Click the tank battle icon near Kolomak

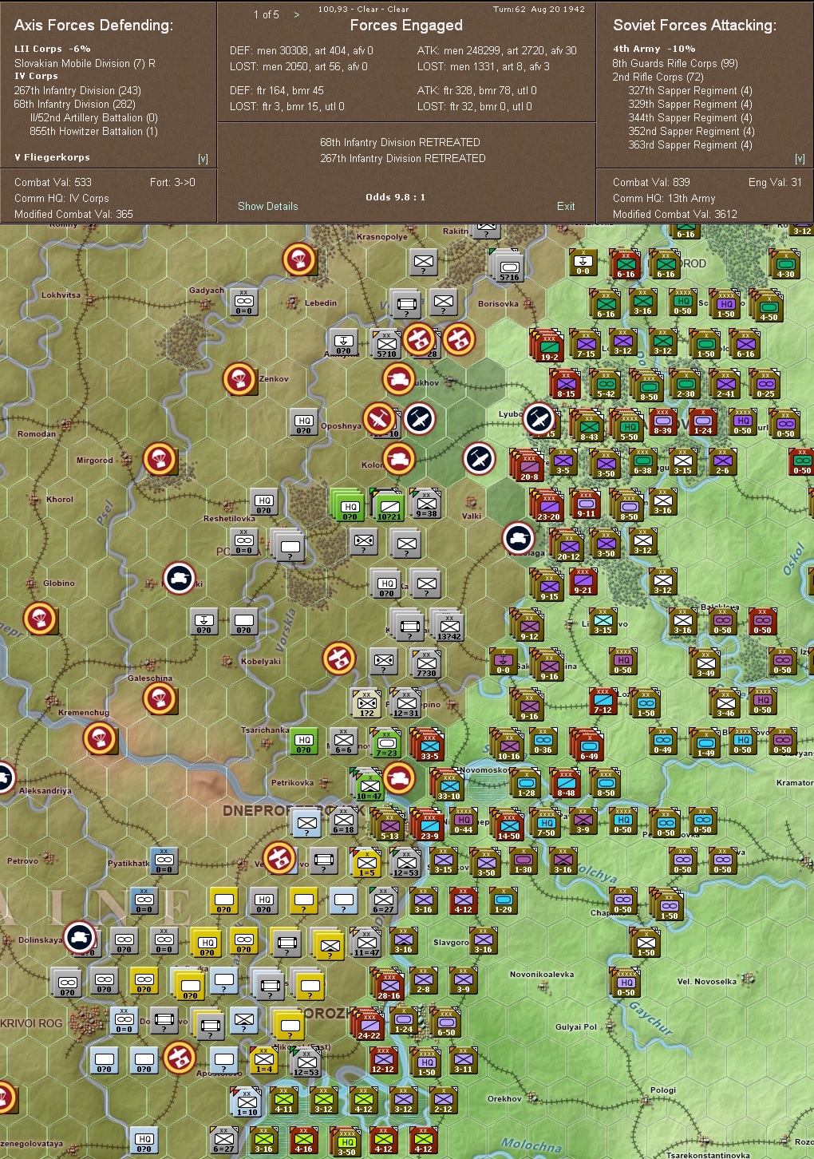pyautogui.click(x=399, y=460)
